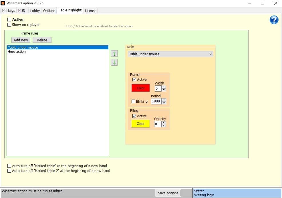Click the Frame Width input field
282x198 pixels.
click(x=158, y=88)
